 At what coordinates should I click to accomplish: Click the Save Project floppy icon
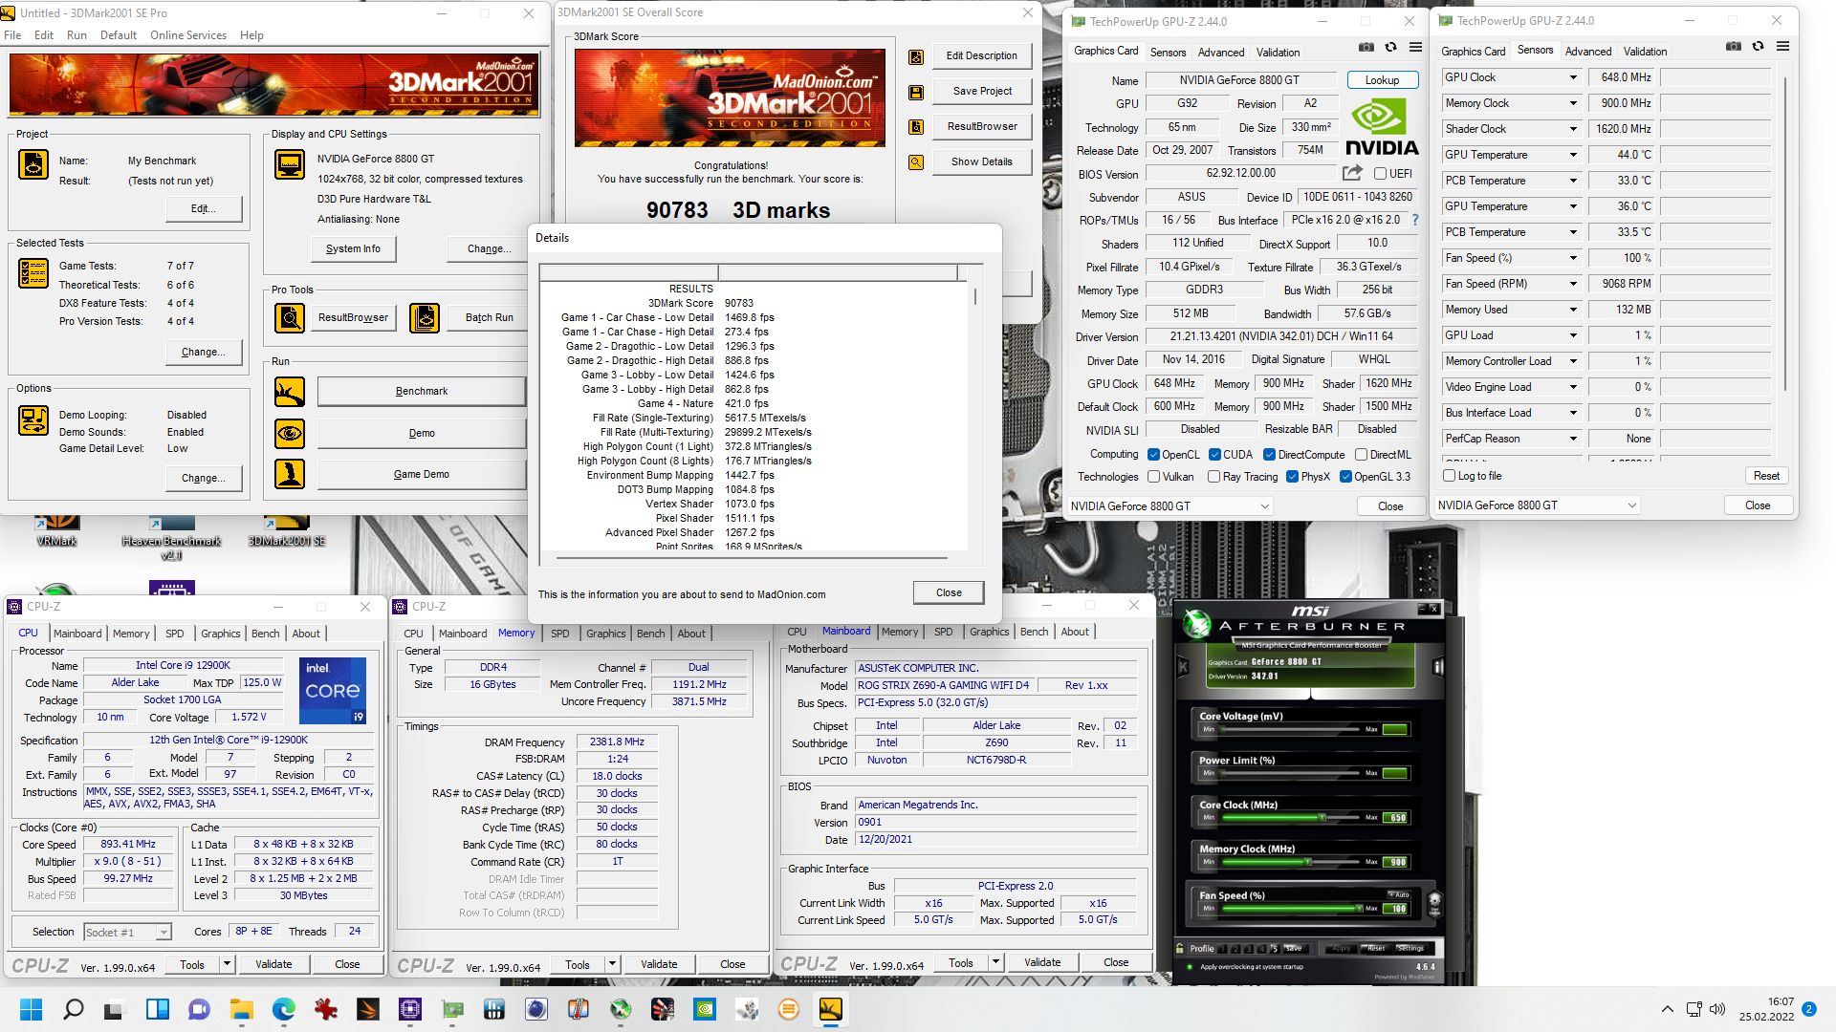click(x=916, y=92)
